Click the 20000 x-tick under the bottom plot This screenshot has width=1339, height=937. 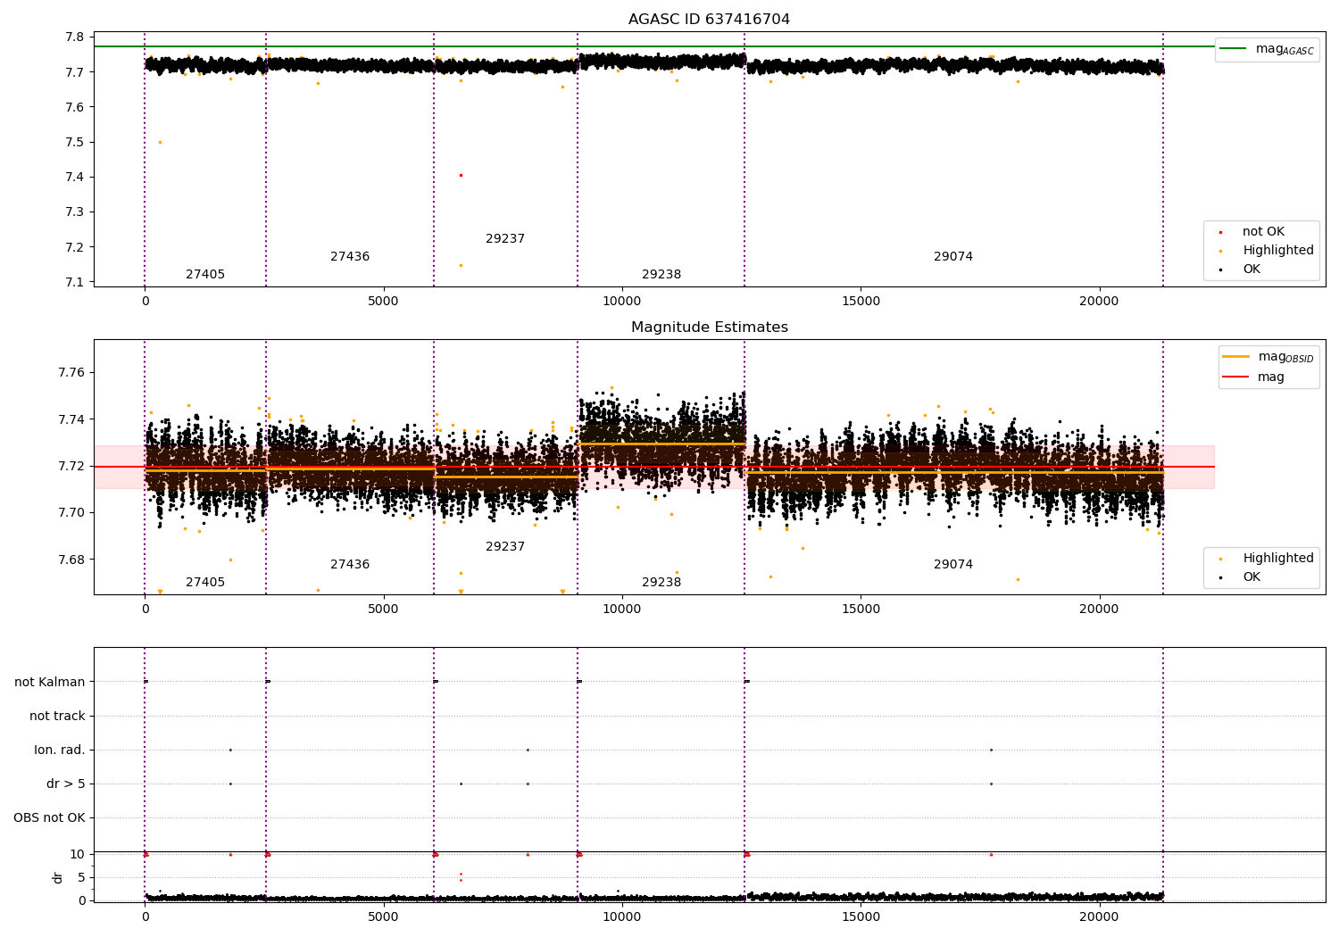coord(1099,916)
